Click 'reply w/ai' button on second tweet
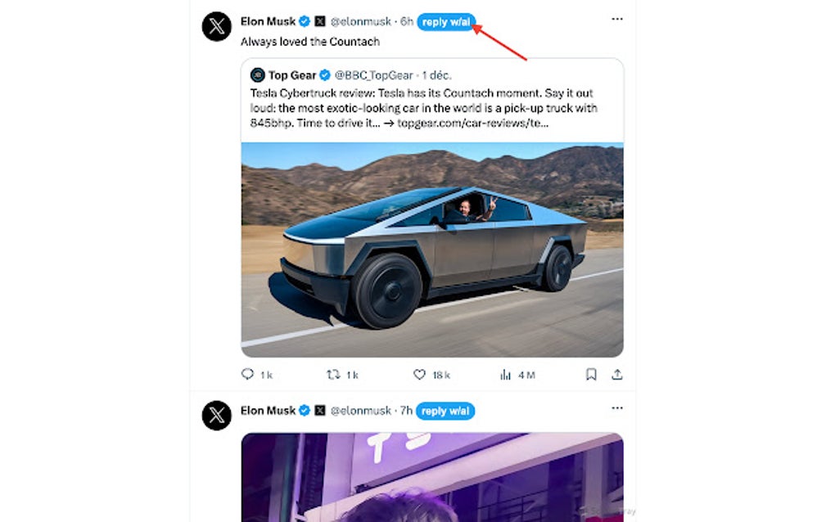Screen dimensions: 835x522 pos(445,412)
